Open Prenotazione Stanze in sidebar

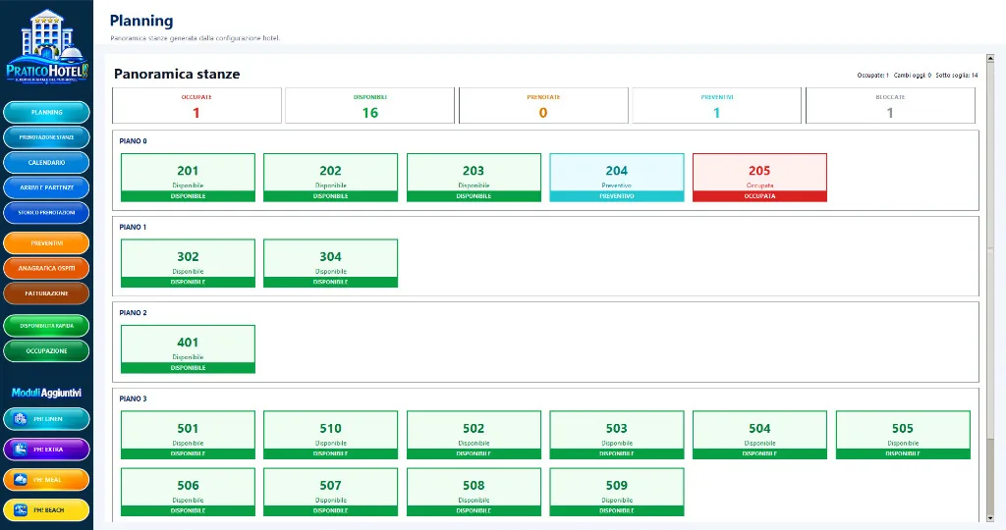[x=46, y=137]
